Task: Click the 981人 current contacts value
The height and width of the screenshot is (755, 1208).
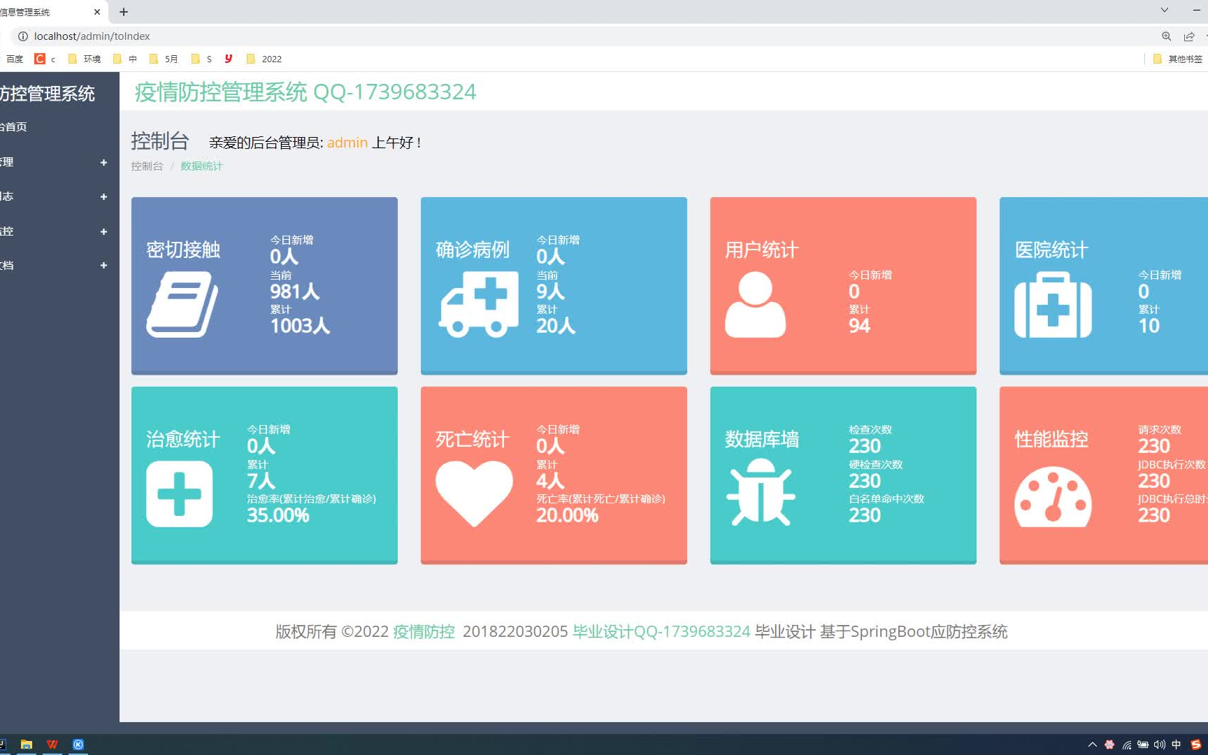Action: [295, 291]
